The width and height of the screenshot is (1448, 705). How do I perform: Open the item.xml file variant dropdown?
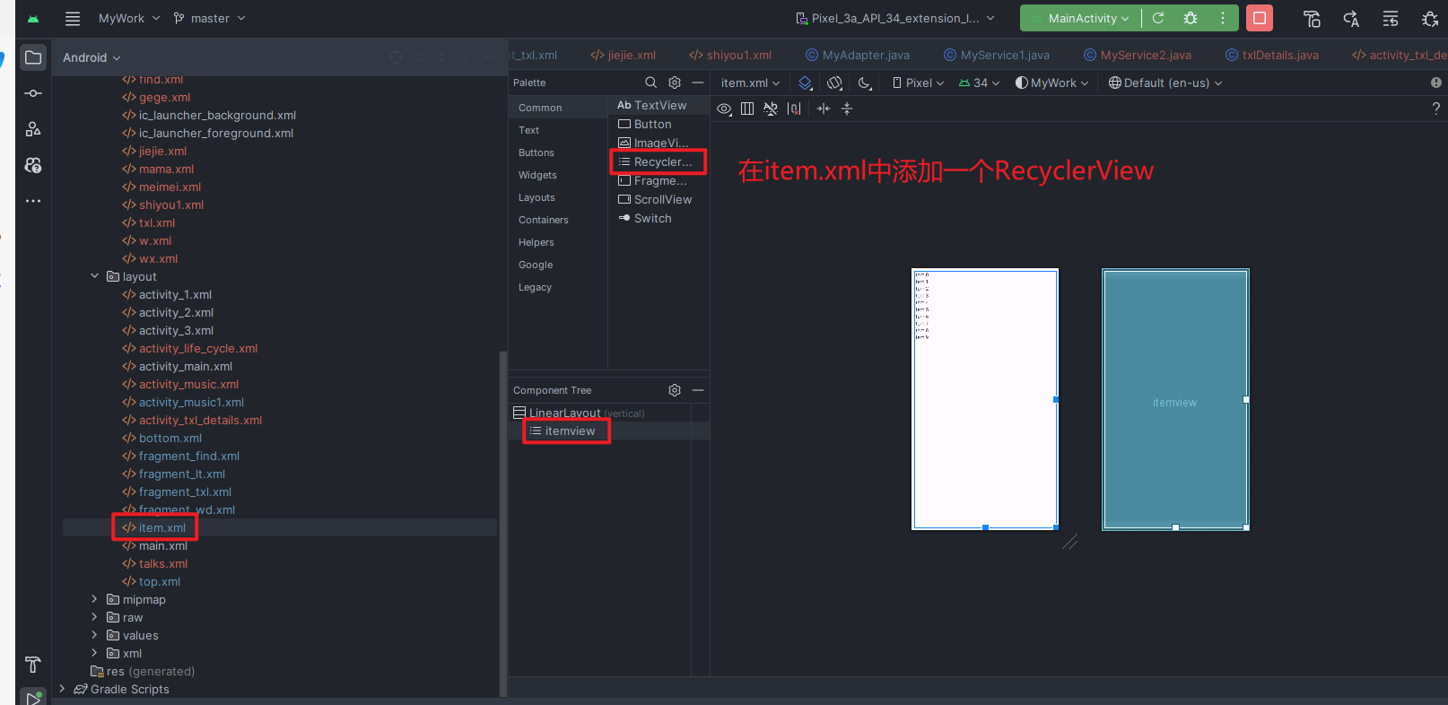pyautogui.click(x=750, y=83)
